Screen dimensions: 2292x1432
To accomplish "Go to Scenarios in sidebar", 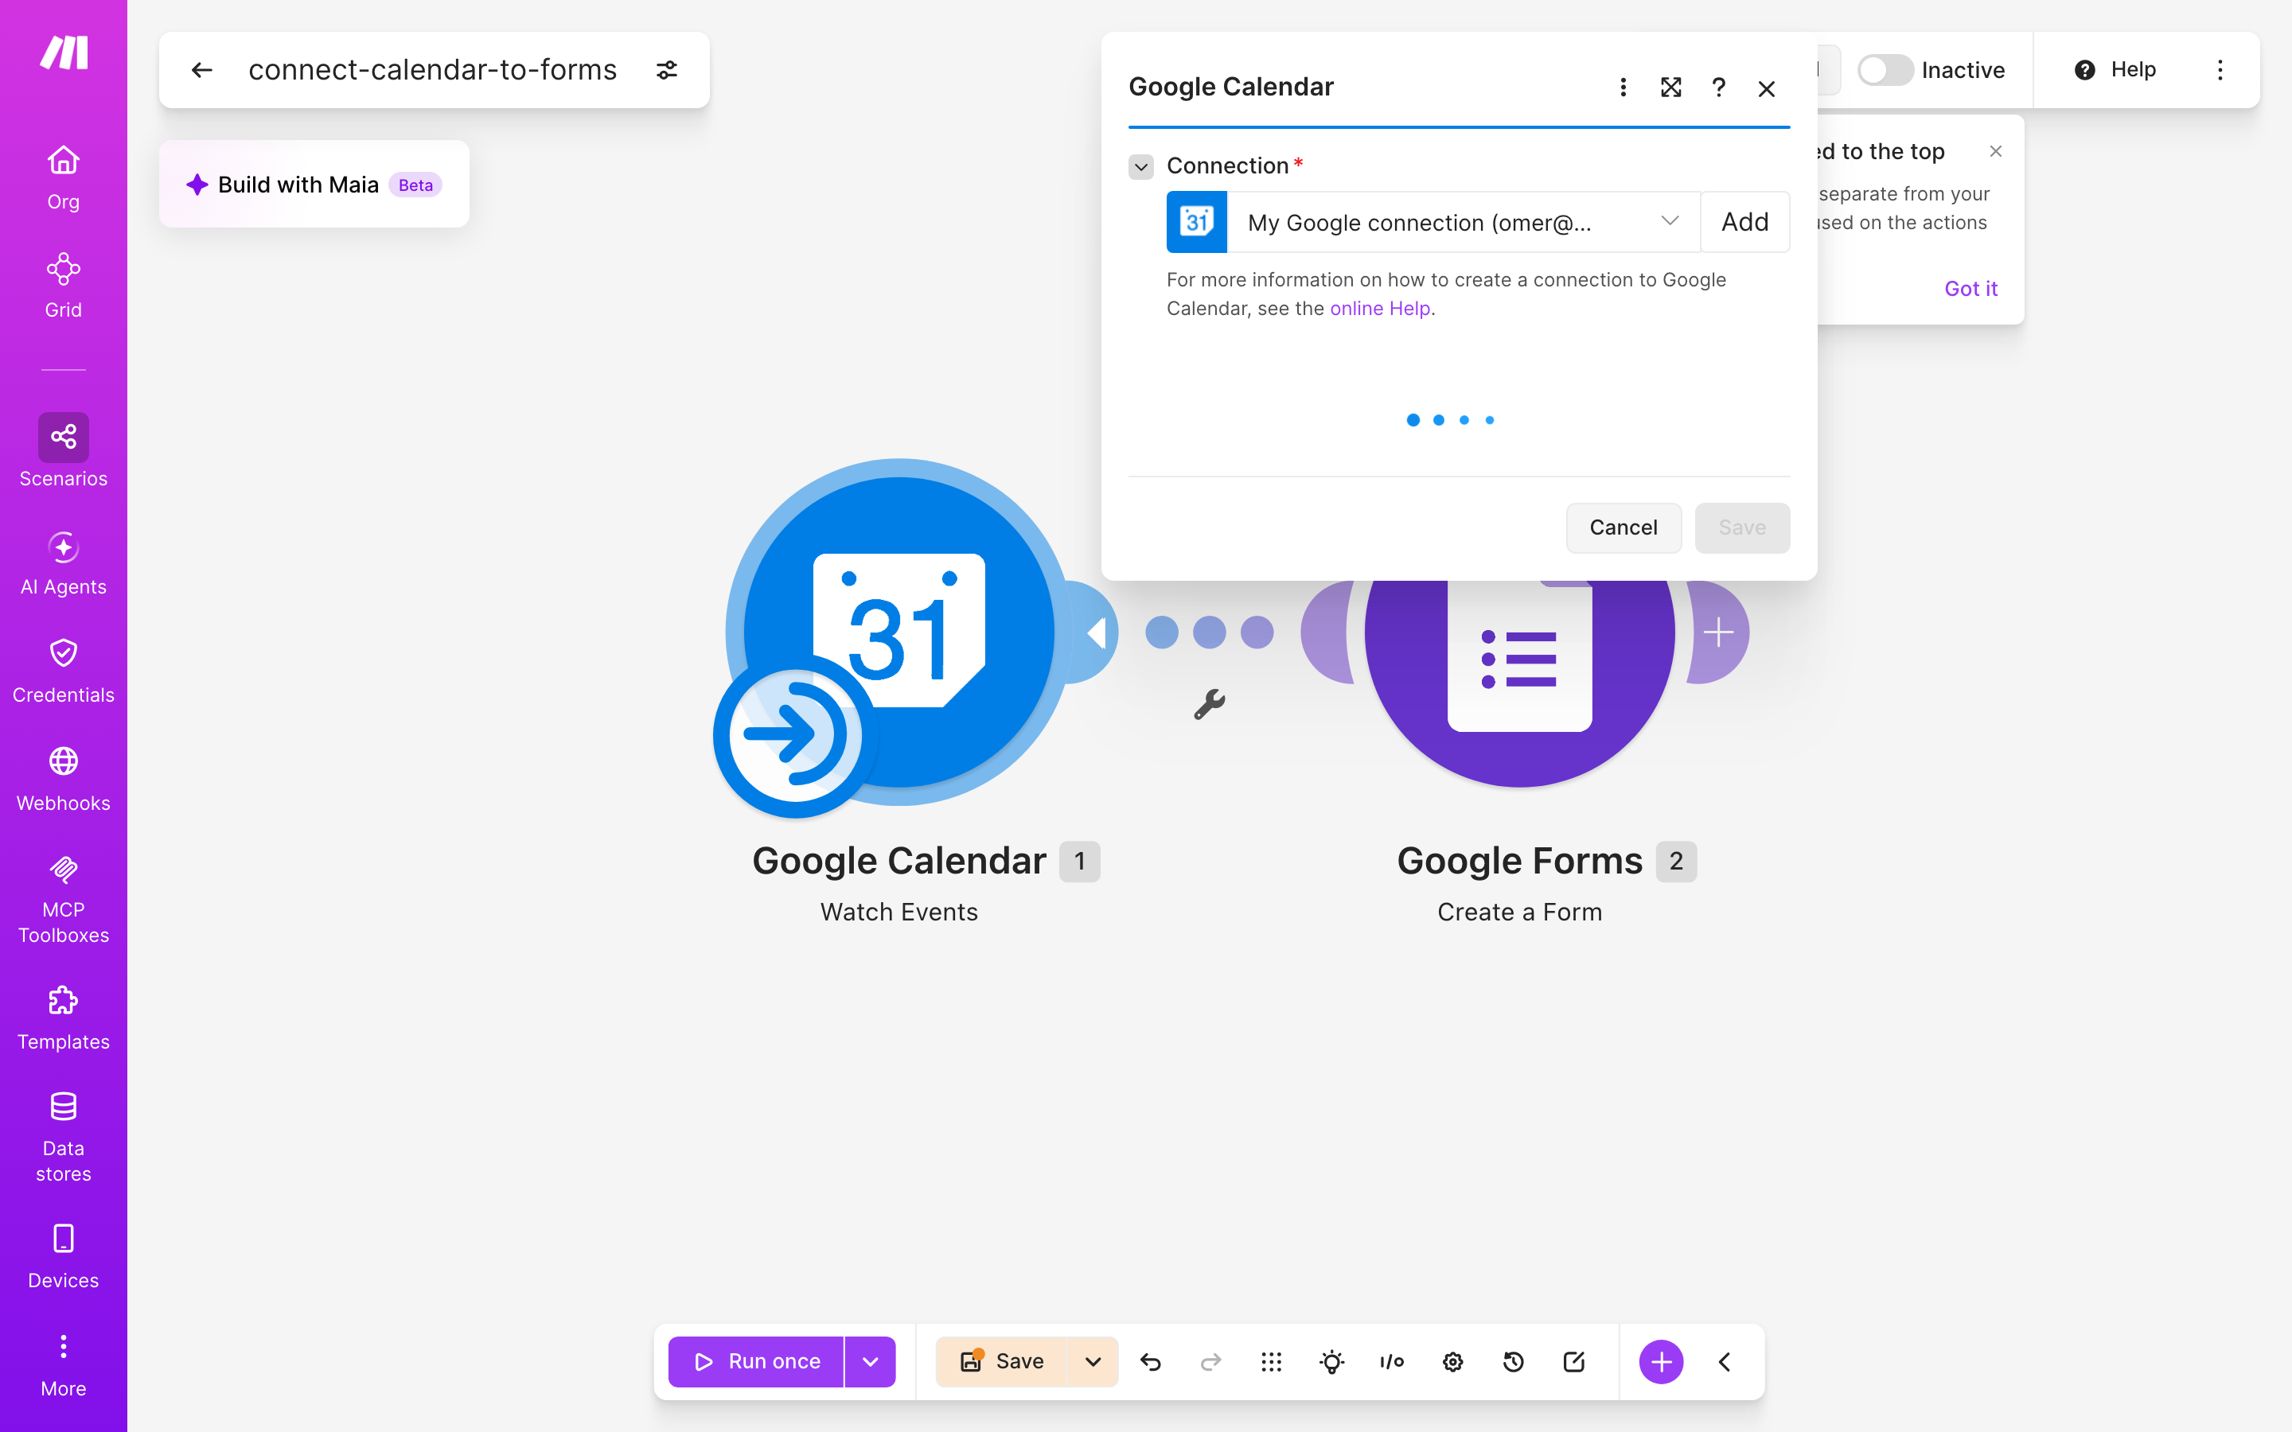I will 64,451.
